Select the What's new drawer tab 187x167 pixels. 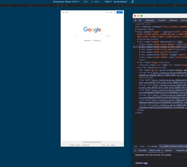[x=155, y=150]
